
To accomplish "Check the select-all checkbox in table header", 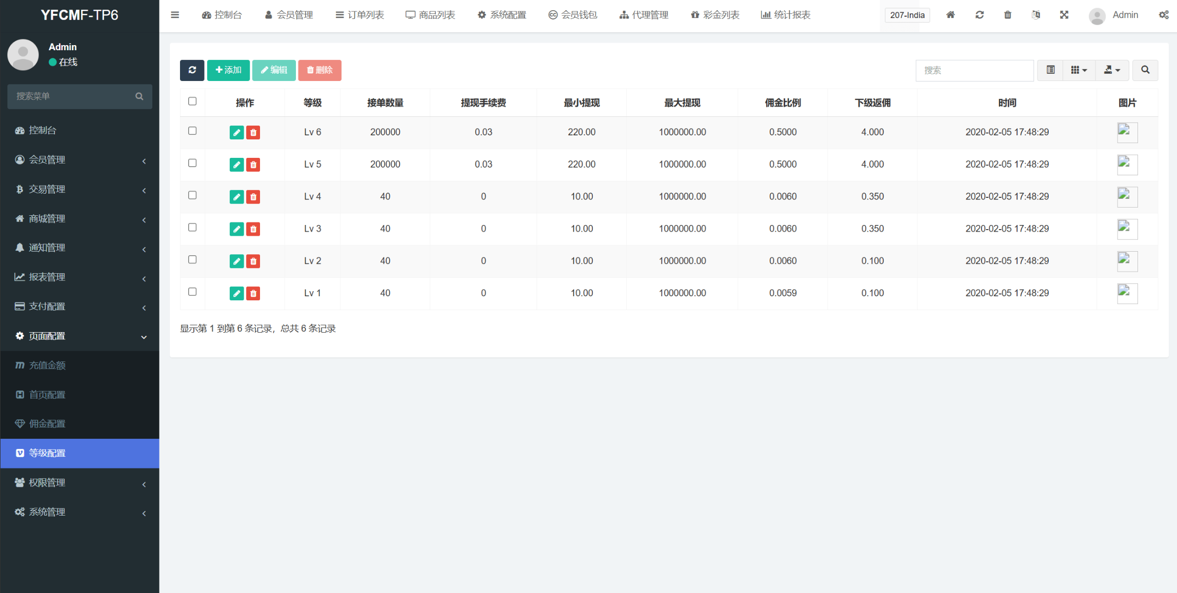I will 192,101.
